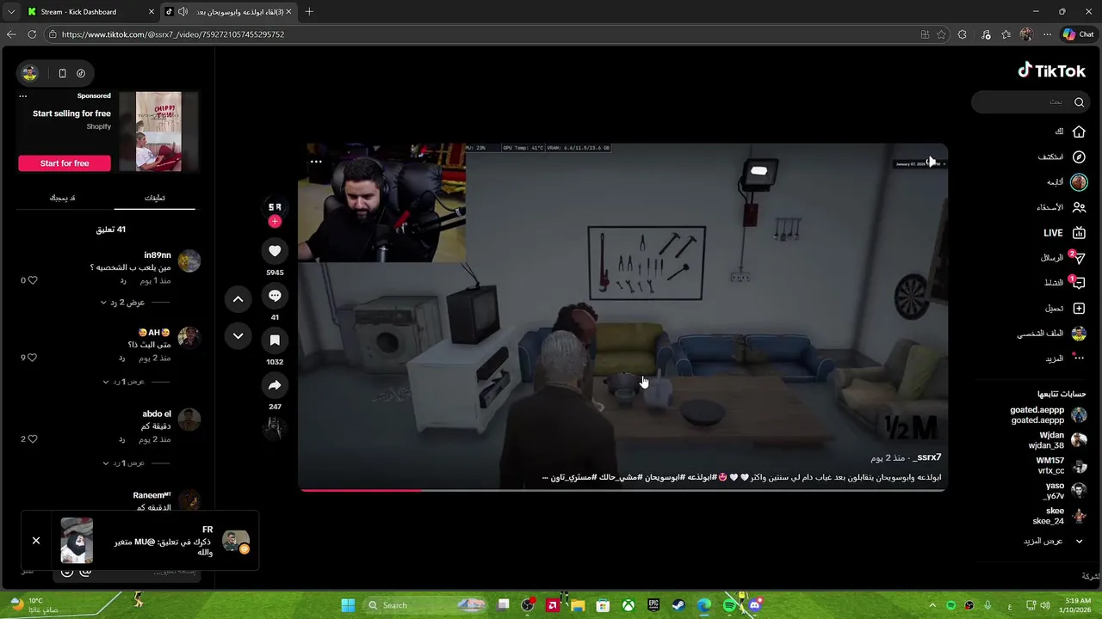Image resolution: width=1102 pixels, height=619 pixels.
Task: Open the TikTok home icon in sidebar
Action: coord(1079,132)
